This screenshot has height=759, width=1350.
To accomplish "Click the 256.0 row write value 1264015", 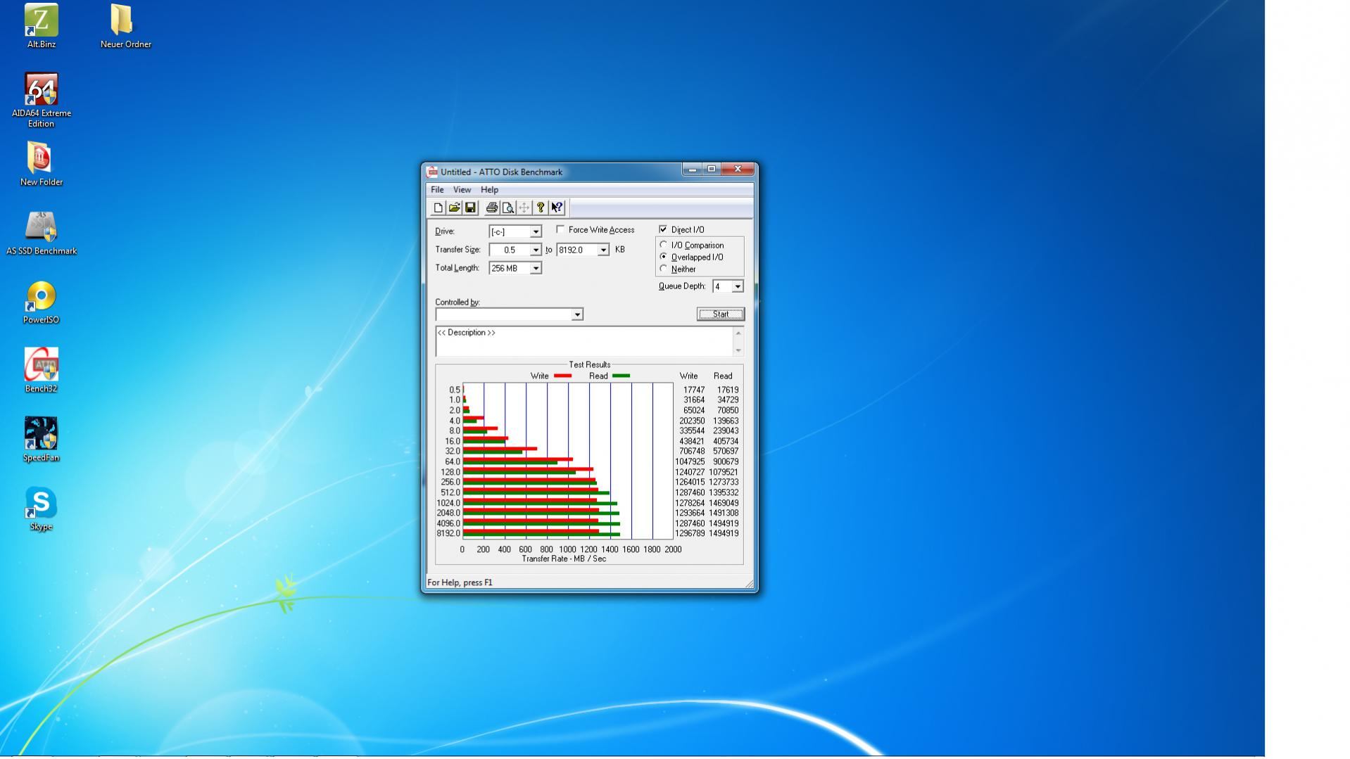I will coord(690,483).
